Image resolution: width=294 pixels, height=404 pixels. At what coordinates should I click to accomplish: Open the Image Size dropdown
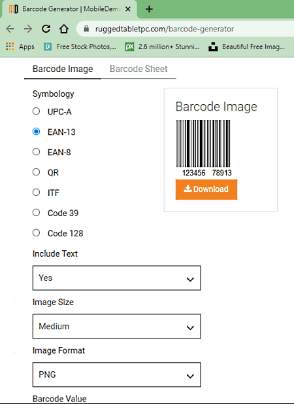coord(117,326)
